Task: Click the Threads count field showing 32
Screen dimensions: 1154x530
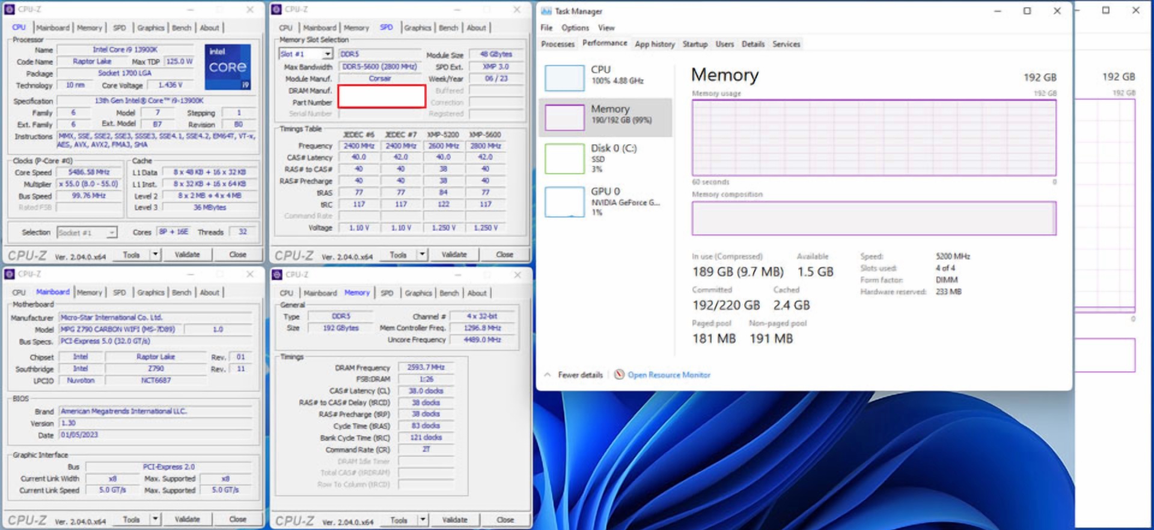Action: tap(242, 231)
